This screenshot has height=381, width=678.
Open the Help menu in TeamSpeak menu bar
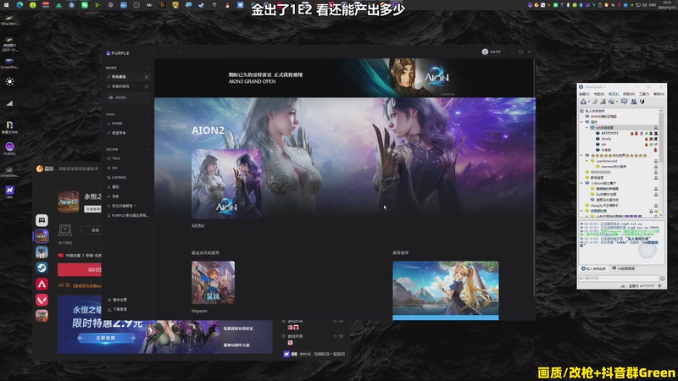(x=659, y=94)
